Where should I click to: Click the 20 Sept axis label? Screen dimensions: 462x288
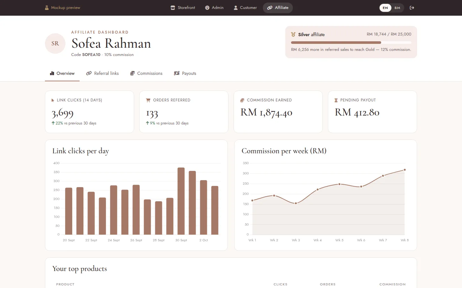click(x=69, y=240)
